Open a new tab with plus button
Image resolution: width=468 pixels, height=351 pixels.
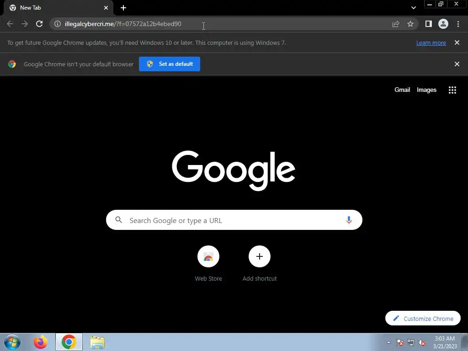[123, 8]
